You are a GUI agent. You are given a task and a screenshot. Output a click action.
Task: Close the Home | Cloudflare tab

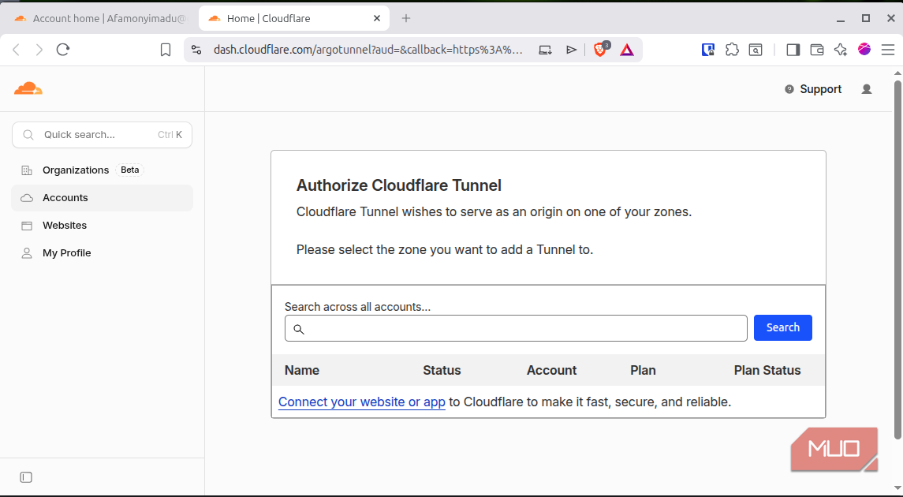(377, 18)
